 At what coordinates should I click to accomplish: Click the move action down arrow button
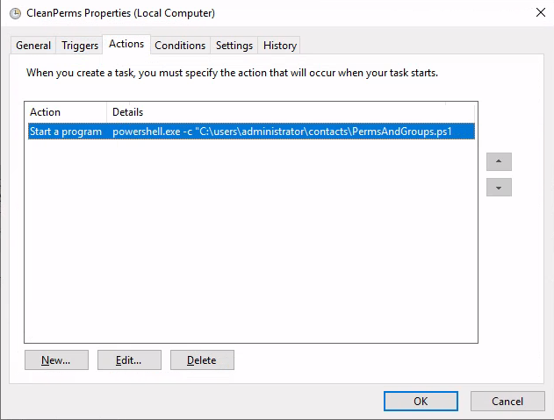499,188
